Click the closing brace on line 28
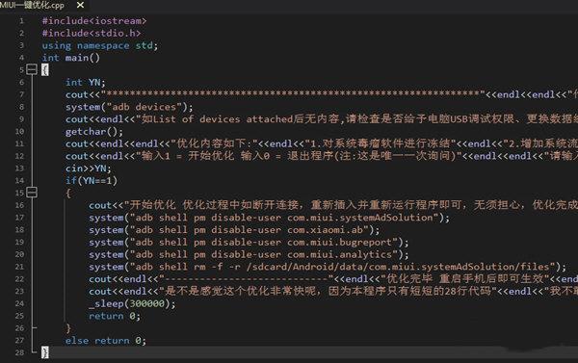 (x=44, y=352)
